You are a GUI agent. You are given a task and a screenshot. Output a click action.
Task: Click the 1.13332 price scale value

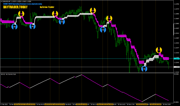tap(177, 53)
